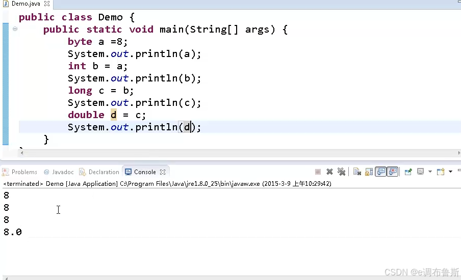Toggle Show Console on Standard Error
This screenshot has height=280, width=461.
393,172
